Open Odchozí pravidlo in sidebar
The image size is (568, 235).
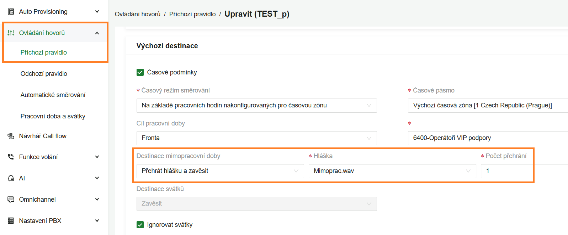point(44,74)
